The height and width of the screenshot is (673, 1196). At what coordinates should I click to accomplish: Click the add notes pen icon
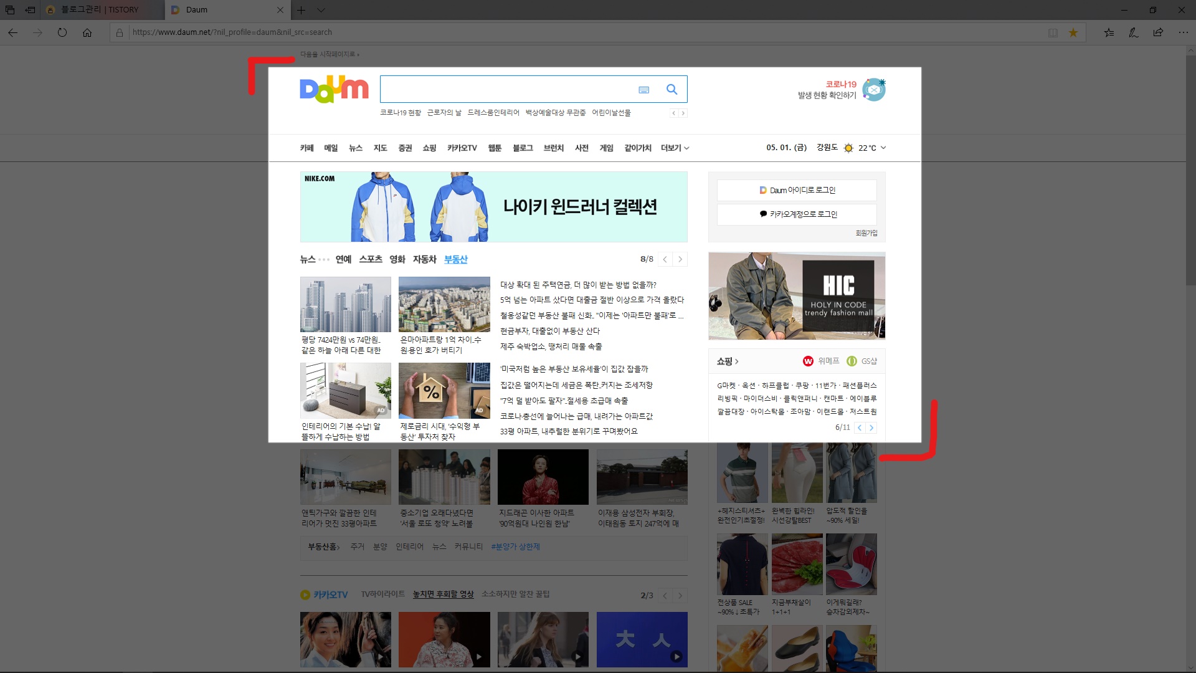tap(1134, 32)
